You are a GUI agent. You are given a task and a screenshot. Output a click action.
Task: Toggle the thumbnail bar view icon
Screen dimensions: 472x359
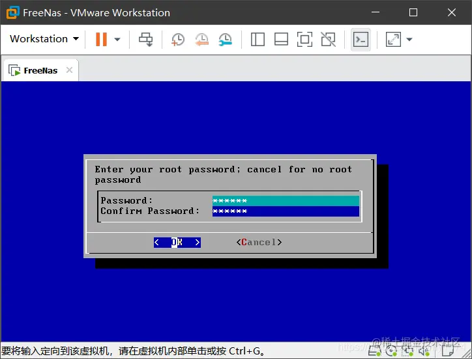[281, 40]
